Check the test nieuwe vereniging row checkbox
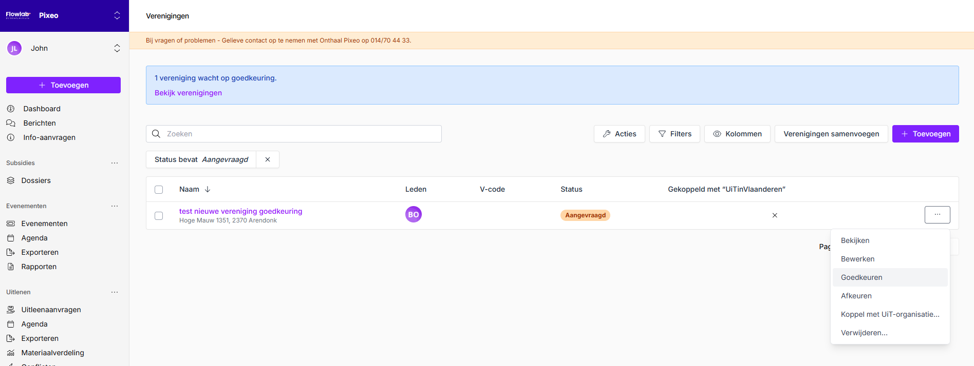Screen dimensions: 974x366 (x=159, y=216)
